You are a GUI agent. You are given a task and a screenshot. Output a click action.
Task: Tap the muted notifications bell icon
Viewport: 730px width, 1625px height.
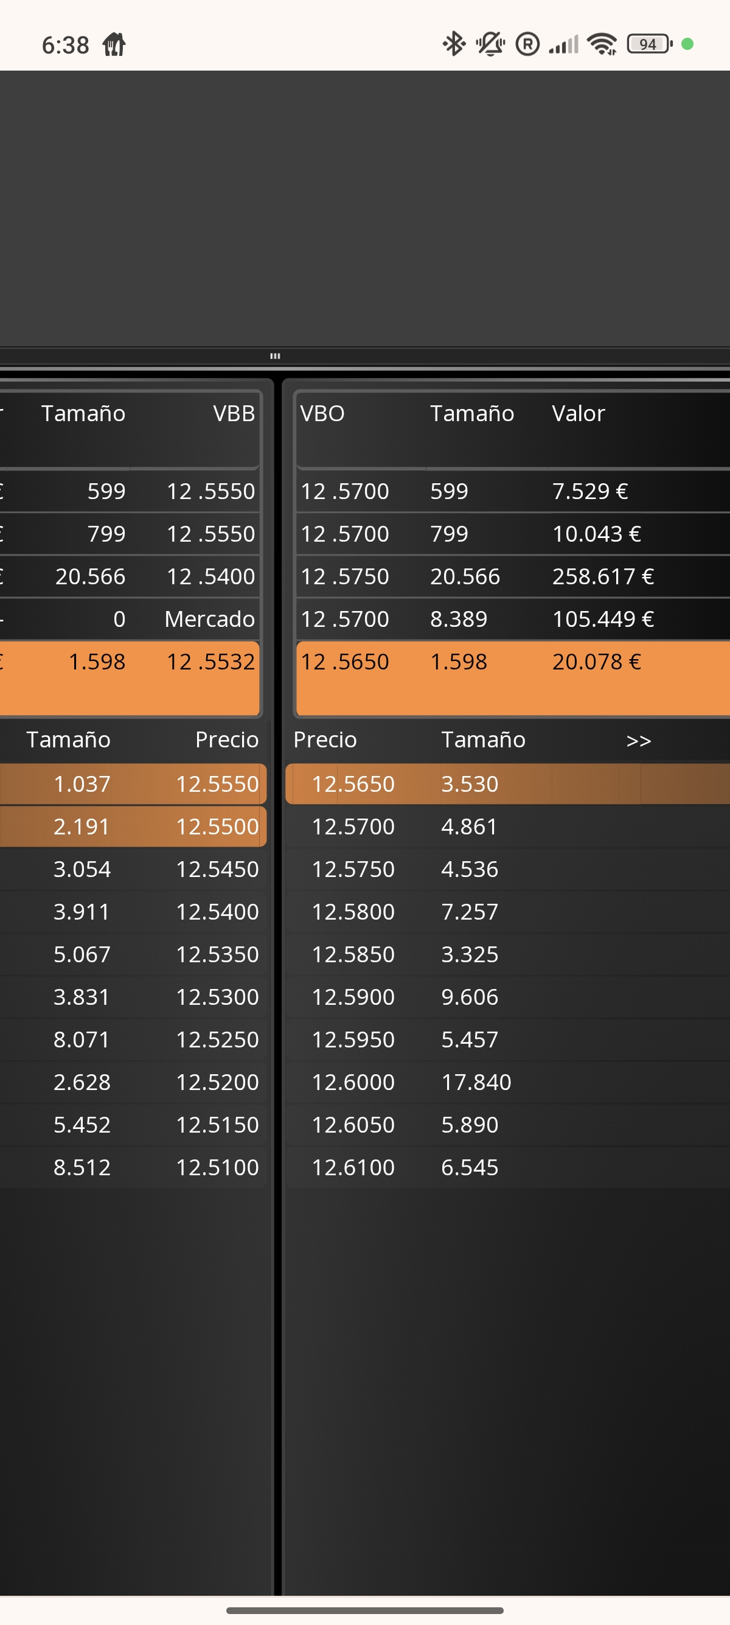(490, 44)
